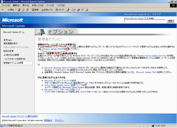This screenshot has width=177, height=128.
Task: Click the Print toolbar icon
Action: click(x=78, y=10)
